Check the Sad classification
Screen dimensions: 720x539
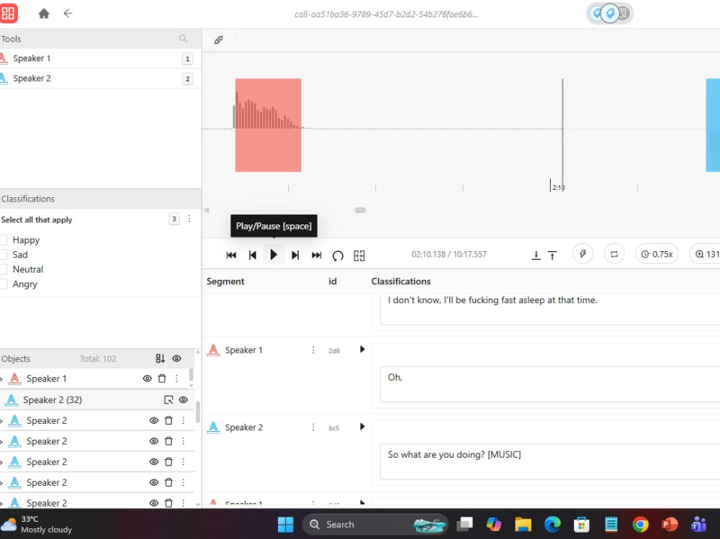(4, 254)
